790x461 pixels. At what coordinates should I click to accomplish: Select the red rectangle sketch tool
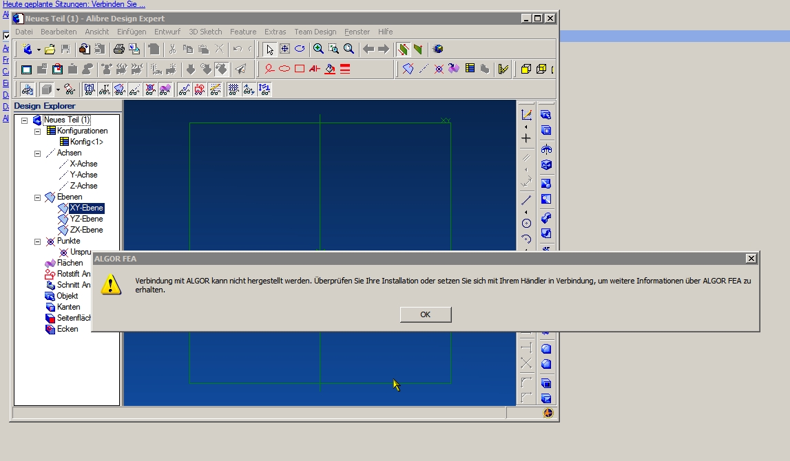coord(300,69)
